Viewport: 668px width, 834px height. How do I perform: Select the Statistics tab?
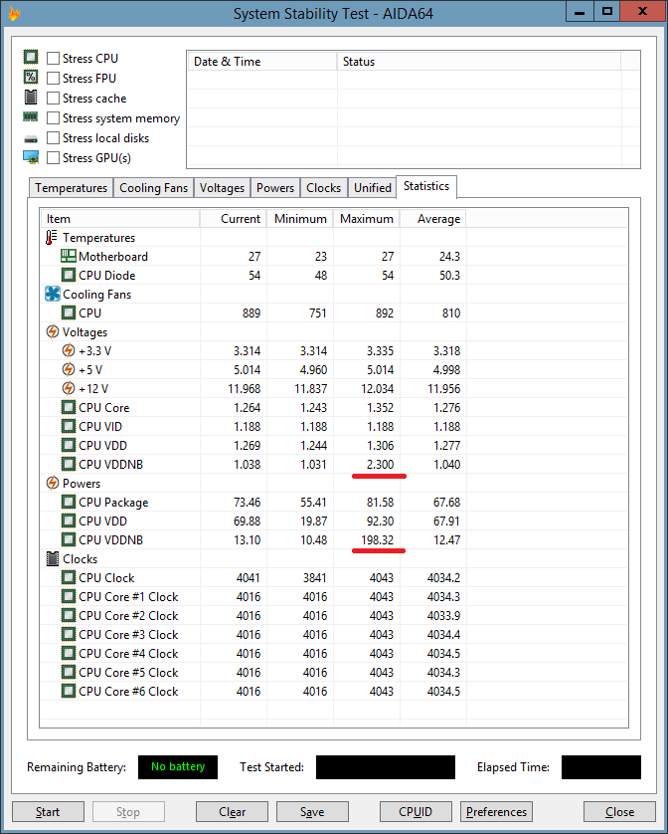coord(426,186)
